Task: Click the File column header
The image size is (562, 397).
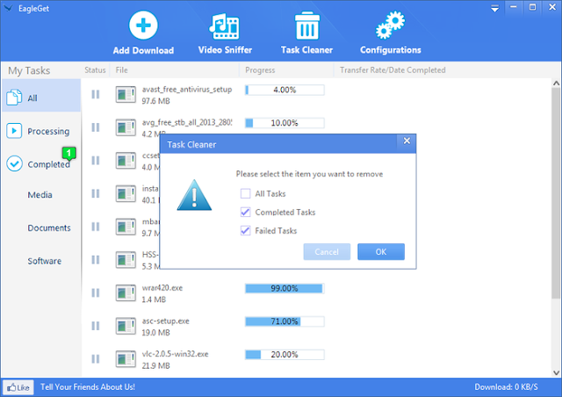Action: (x=121, y=70)
